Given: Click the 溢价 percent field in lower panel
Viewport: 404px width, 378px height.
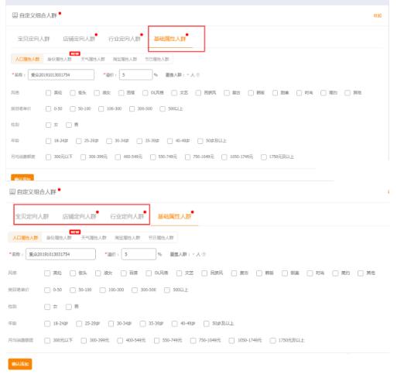Looking at the screenshot, I should [139, 254].
